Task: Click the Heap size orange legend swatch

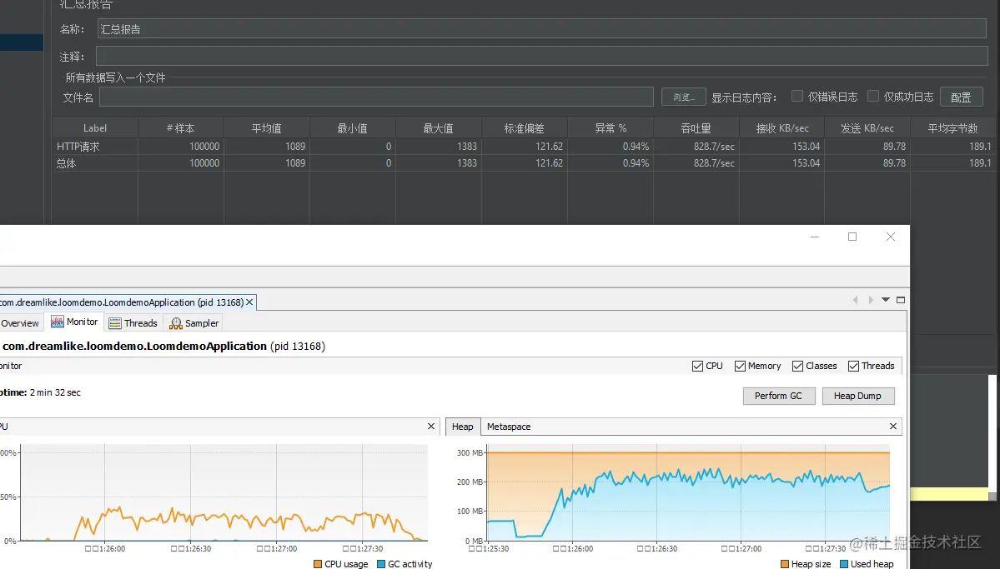Action: [x=785, y=564]
